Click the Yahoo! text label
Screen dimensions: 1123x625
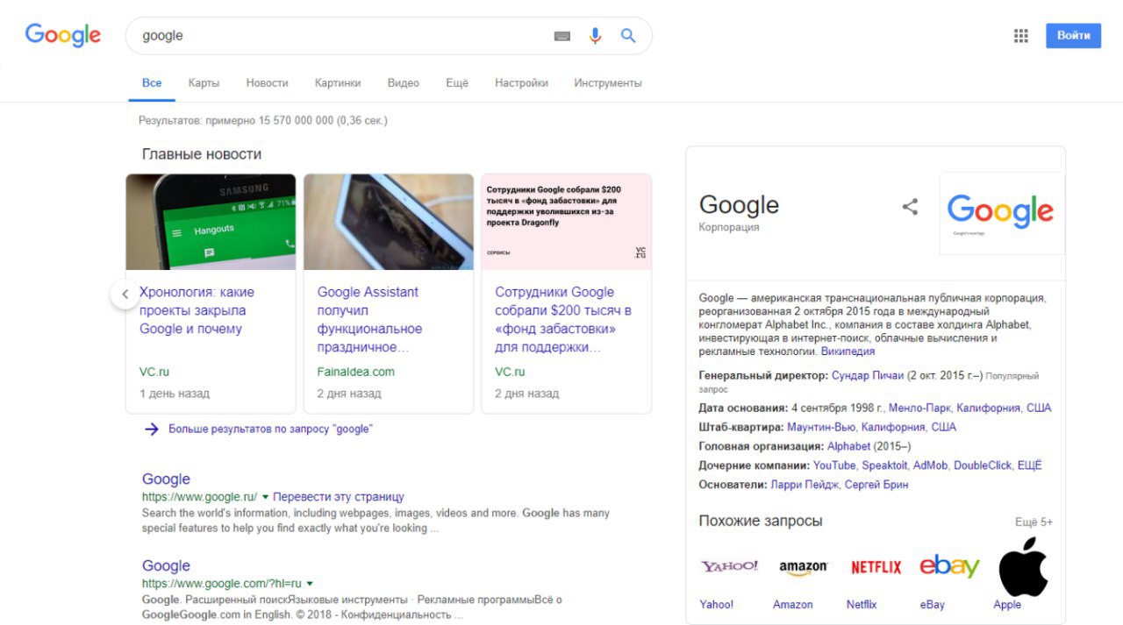(716, 605)
